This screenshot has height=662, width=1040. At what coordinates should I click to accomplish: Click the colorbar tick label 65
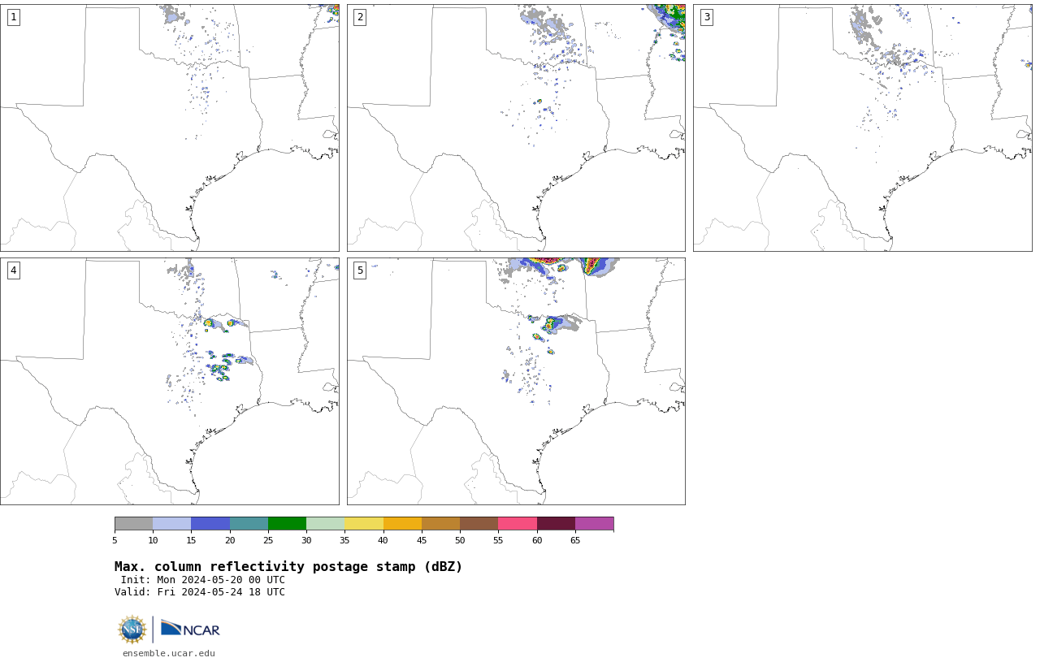(x=575, y=540)
